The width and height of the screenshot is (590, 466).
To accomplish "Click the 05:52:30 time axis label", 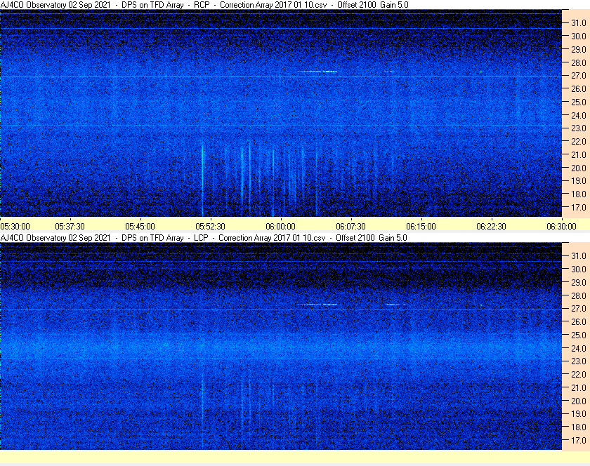I will coord(210,227).
